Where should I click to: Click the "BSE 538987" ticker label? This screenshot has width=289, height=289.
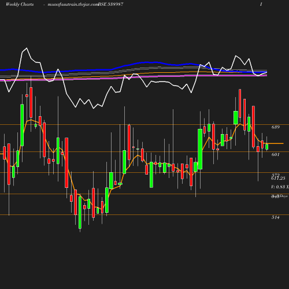tap(110, 5)
